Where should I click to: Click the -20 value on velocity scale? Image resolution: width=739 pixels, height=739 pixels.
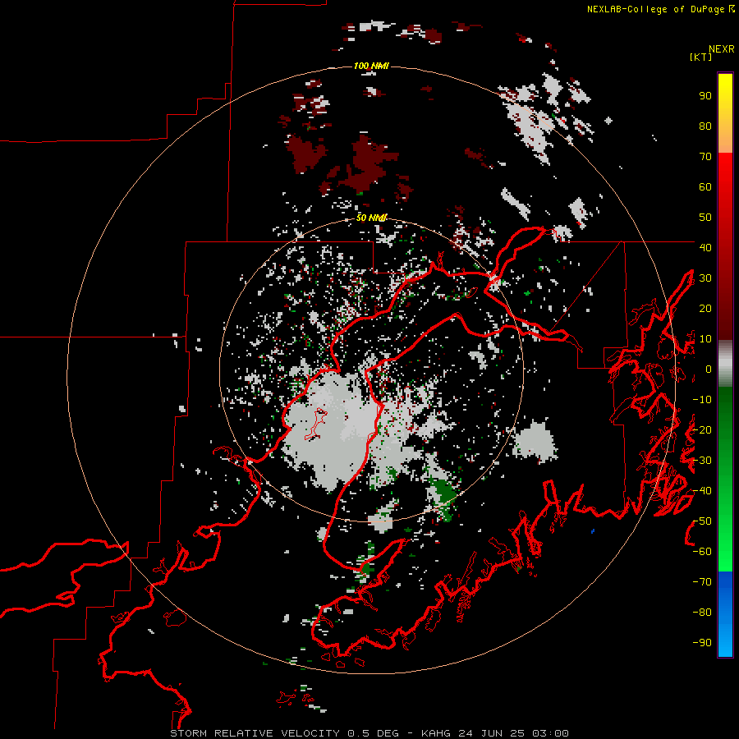pyautogui.click(x=702, y=429)
